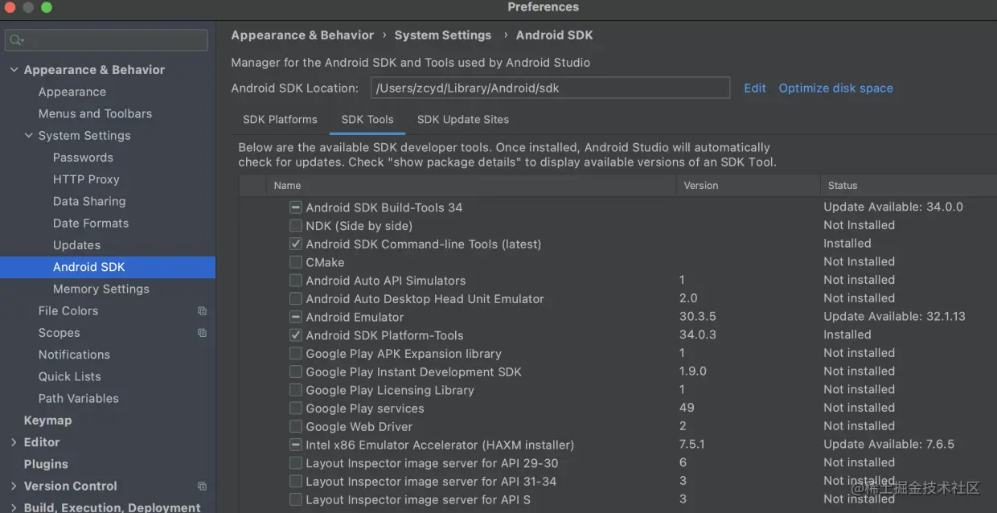The width and height of the screenshot is (997, 513).
Task: Check Layout Inspector image server API 29-30
Action: coord(296,463)
